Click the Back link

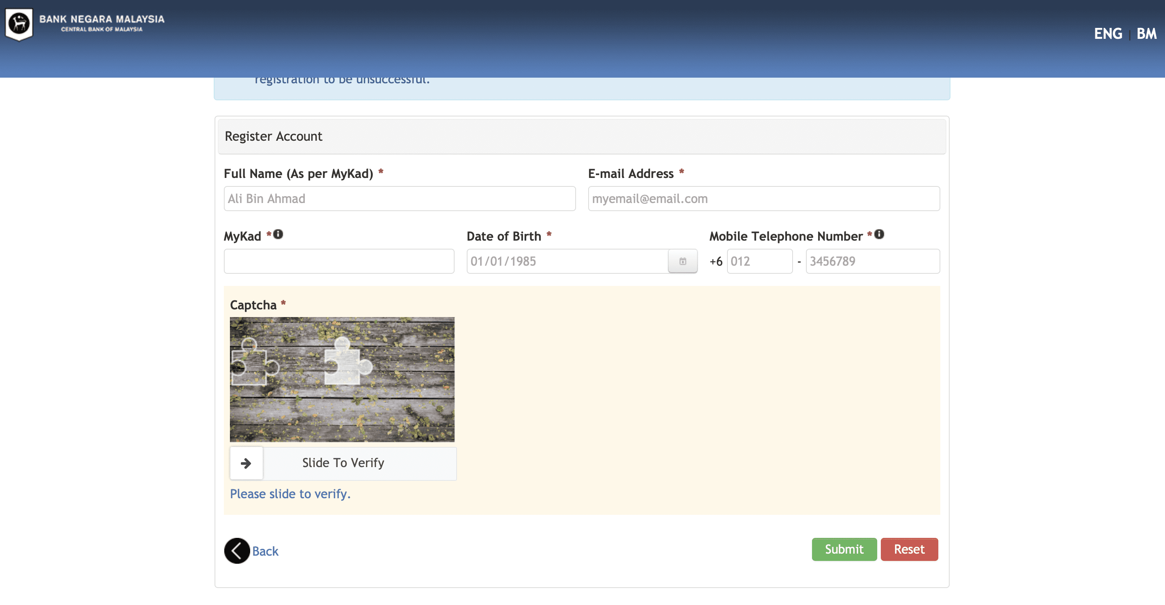point(265,551)
